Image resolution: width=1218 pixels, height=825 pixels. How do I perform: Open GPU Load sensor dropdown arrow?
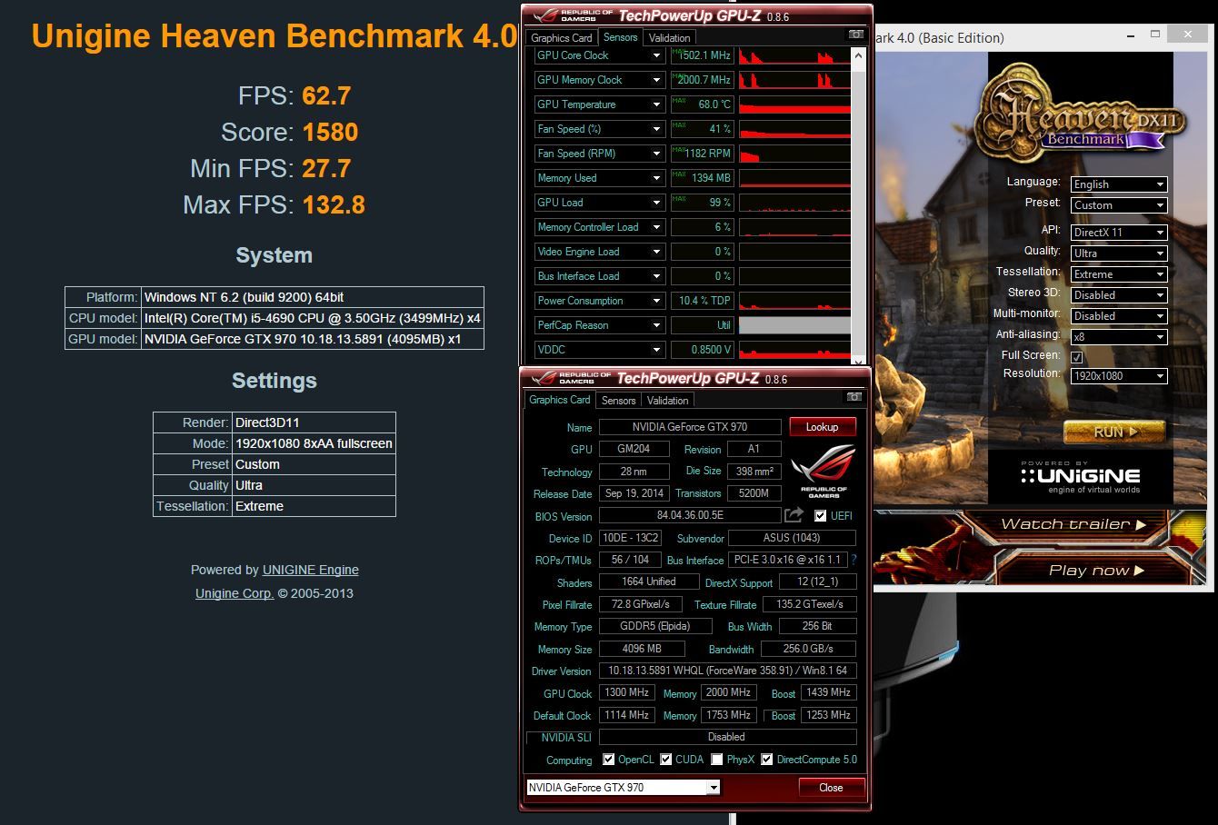click(x=656, y=203)
